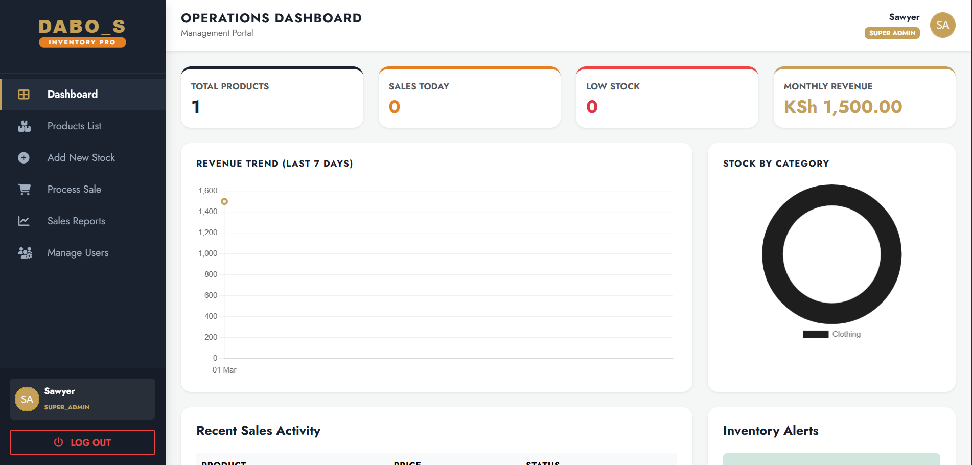Screen dimensions: 972x465
Task: Click the Dashboard grid icon in sidebar
Action: pos(24,95)
